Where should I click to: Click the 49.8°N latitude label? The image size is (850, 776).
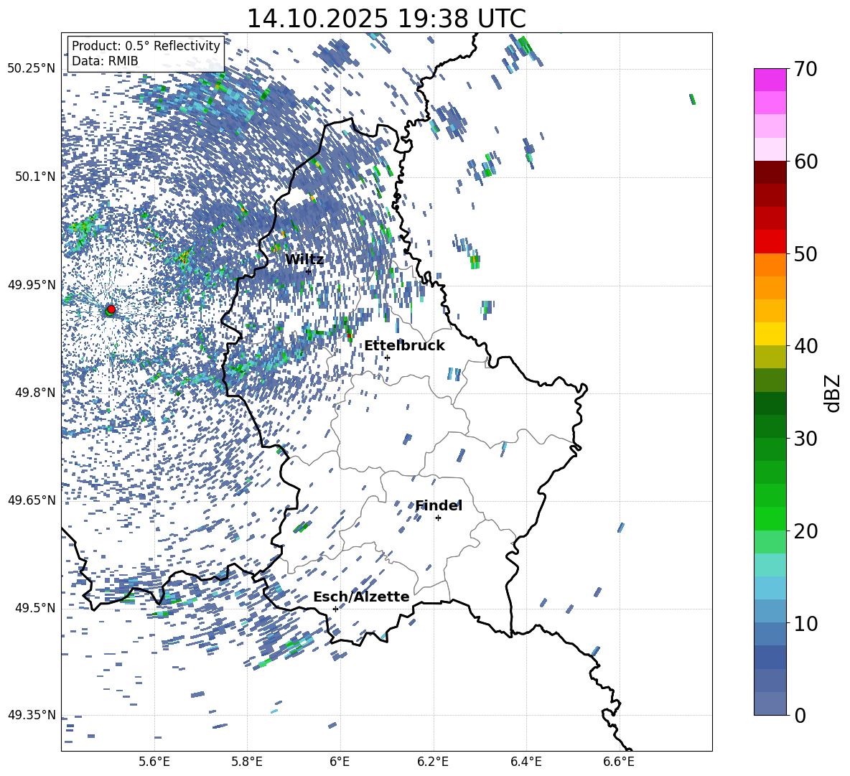coord(35,393)
